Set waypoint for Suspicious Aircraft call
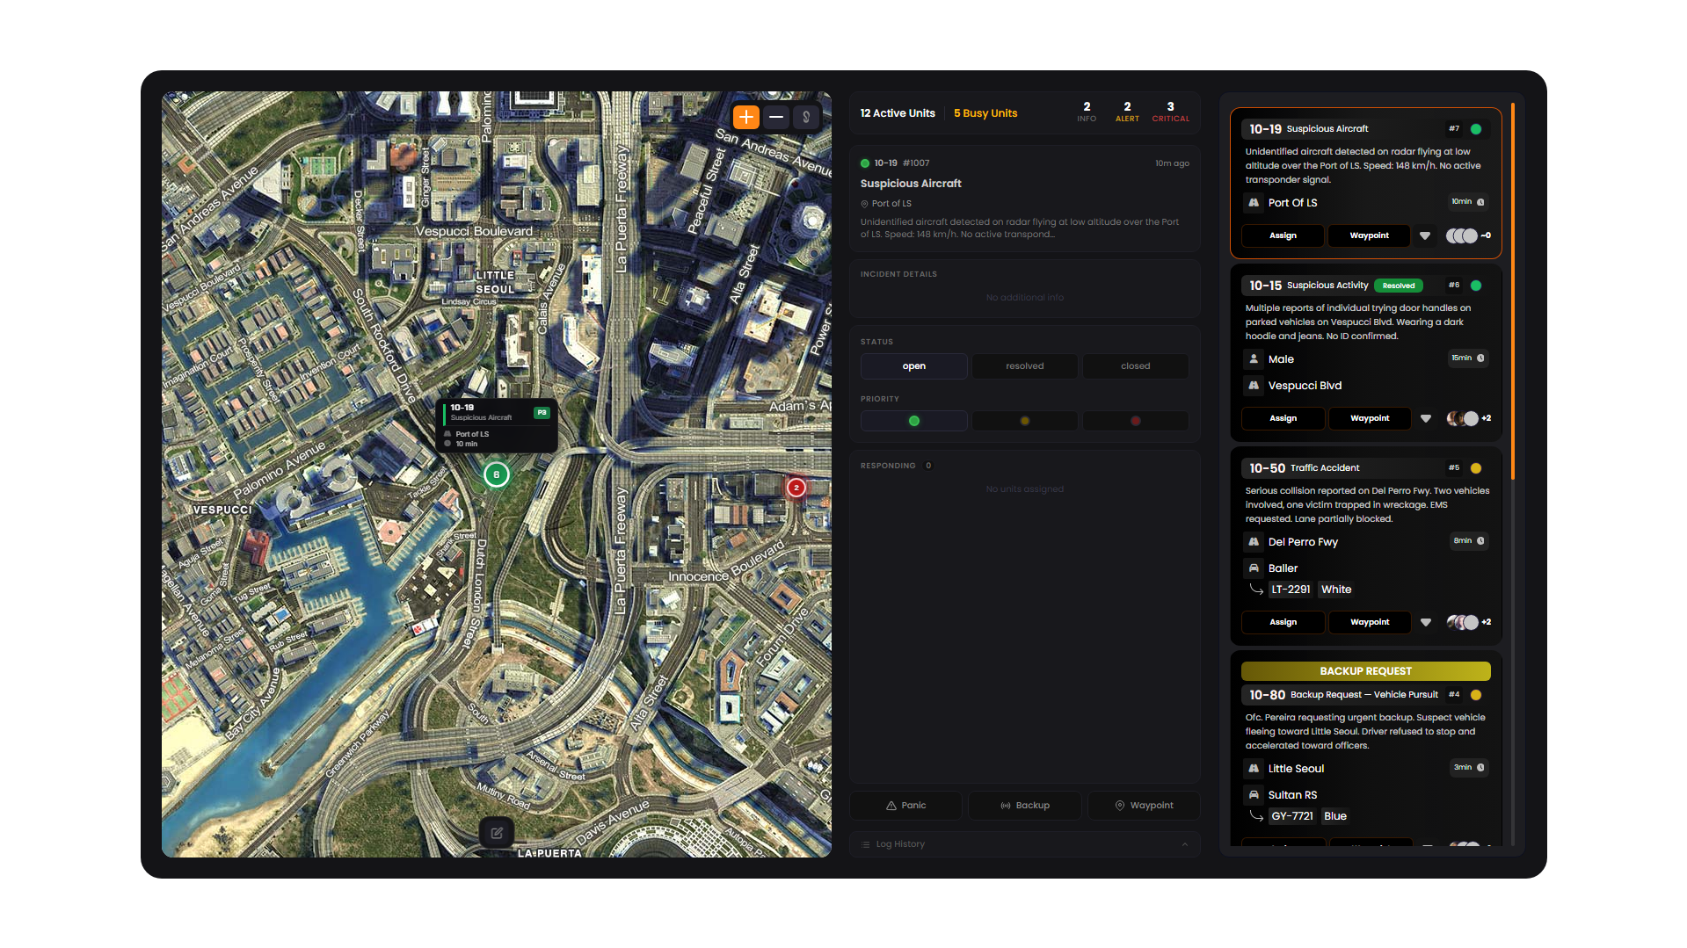The width and height of the screenshot is (1687, 948). tap(1369, 235)
